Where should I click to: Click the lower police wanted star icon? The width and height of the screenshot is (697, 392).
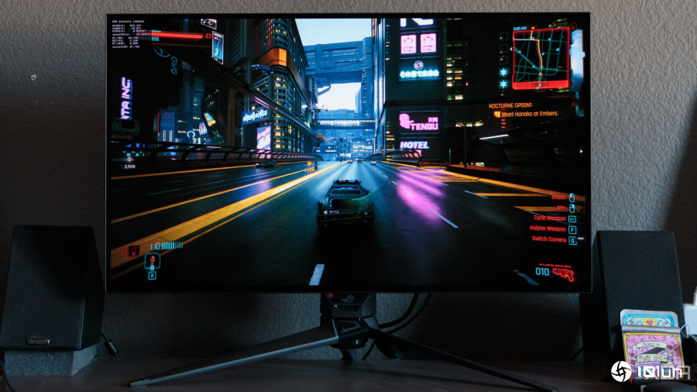coord(503,84)
